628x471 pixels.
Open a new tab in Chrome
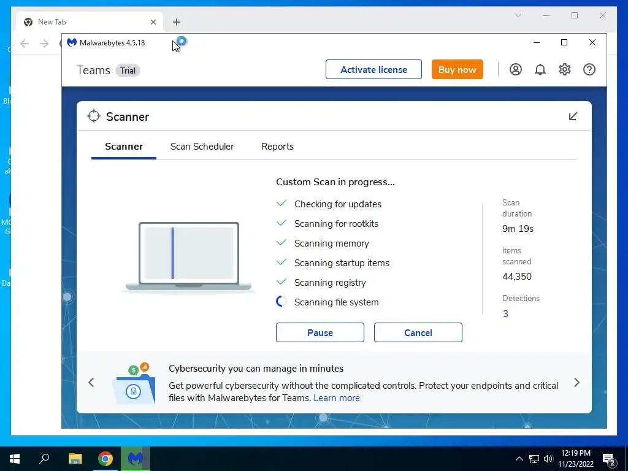[x=177, y=22]
